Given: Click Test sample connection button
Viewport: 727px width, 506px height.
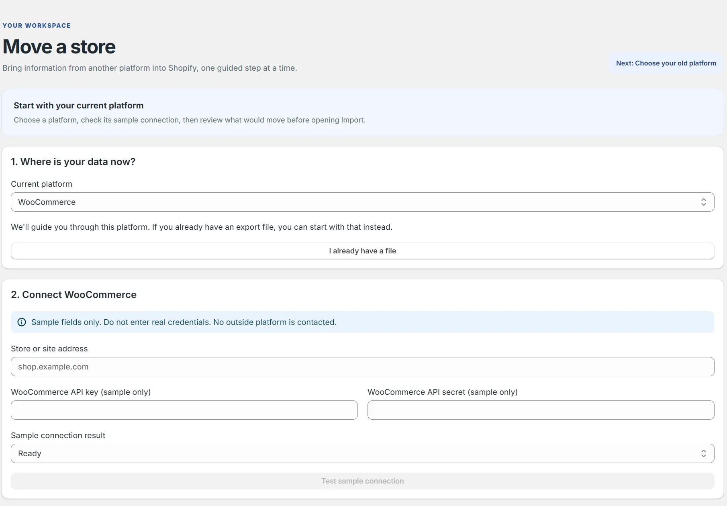Looking at the screenshot, I should tap(362, 481).
